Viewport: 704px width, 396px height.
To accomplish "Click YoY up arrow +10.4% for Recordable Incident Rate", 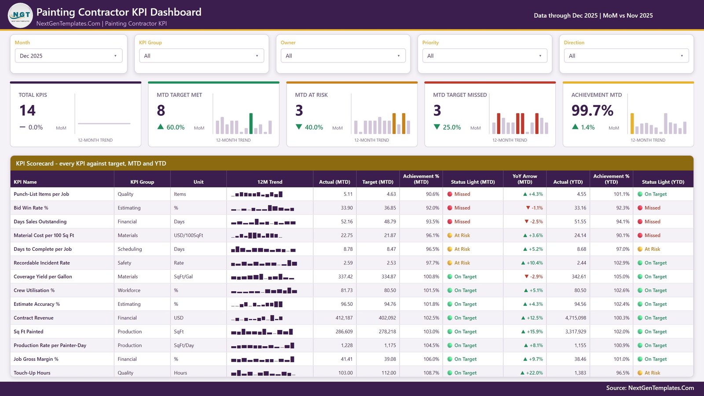I will click(524, 263).
